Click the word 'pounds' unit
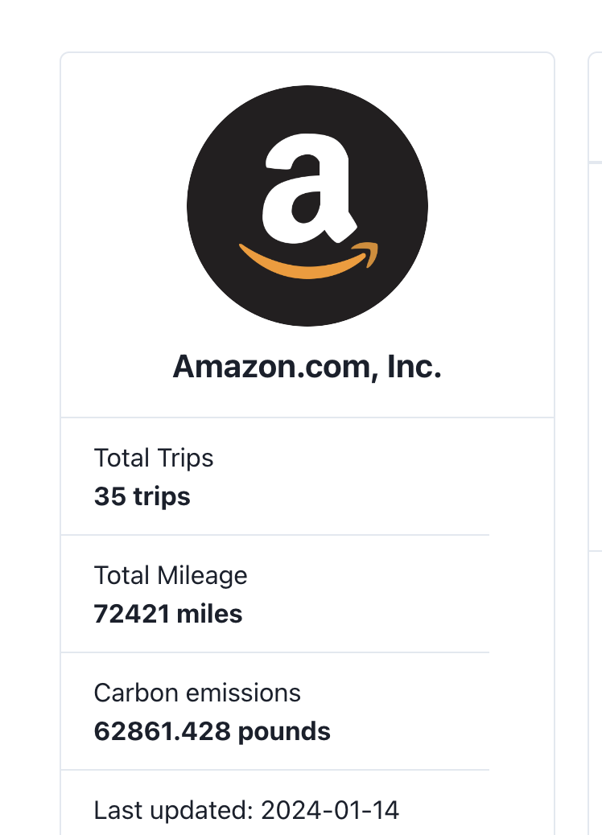 284,732
